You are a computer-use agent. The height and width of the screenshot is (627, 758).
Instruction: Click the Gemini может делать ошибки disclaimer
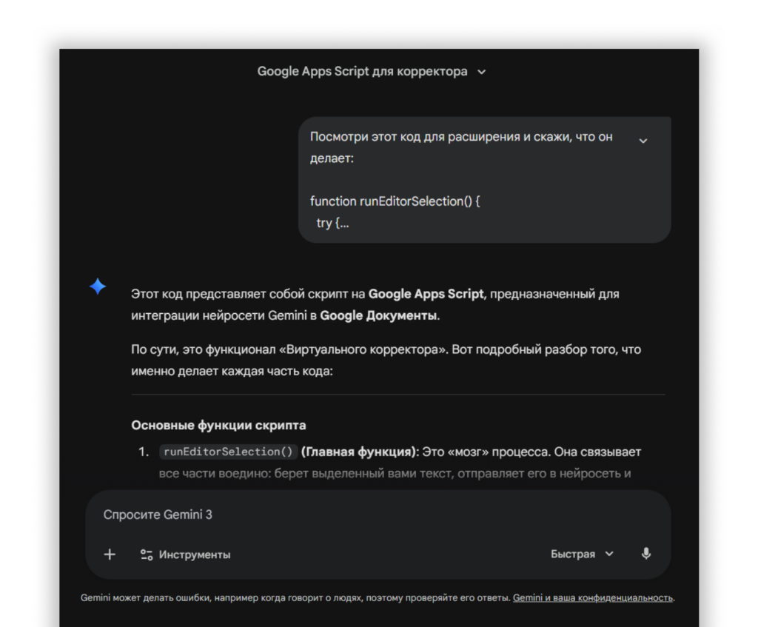coord(295,597)
